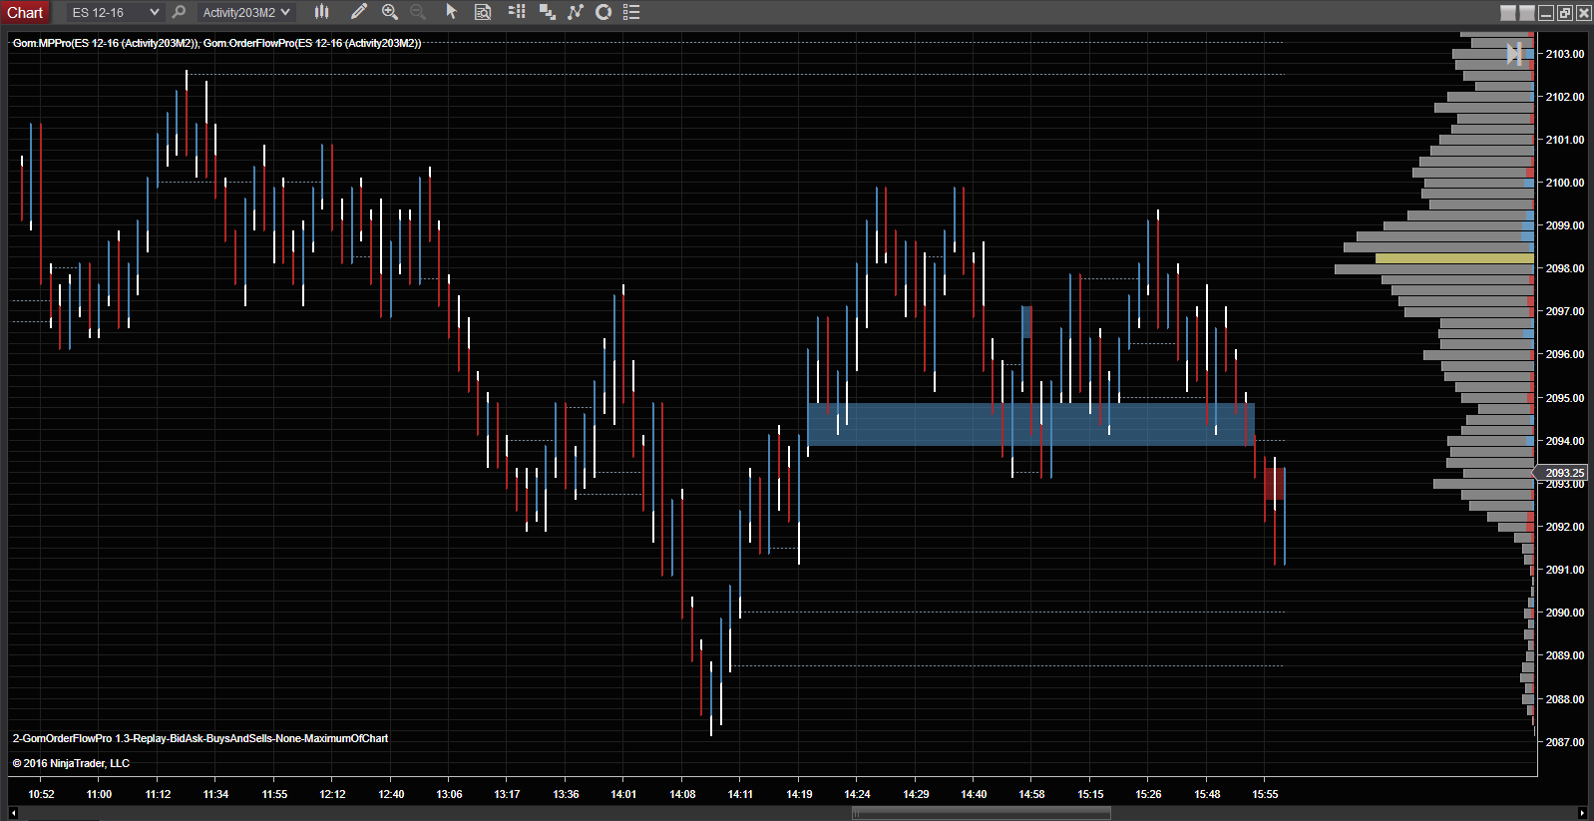This screenshot has height=821, width=1594.
Task: Click the 12:40 time axis label
Action: coord(391,794)
